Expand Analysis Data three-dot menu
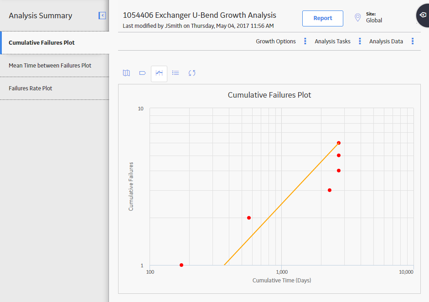The image size is (429, 302). point(413,42)
